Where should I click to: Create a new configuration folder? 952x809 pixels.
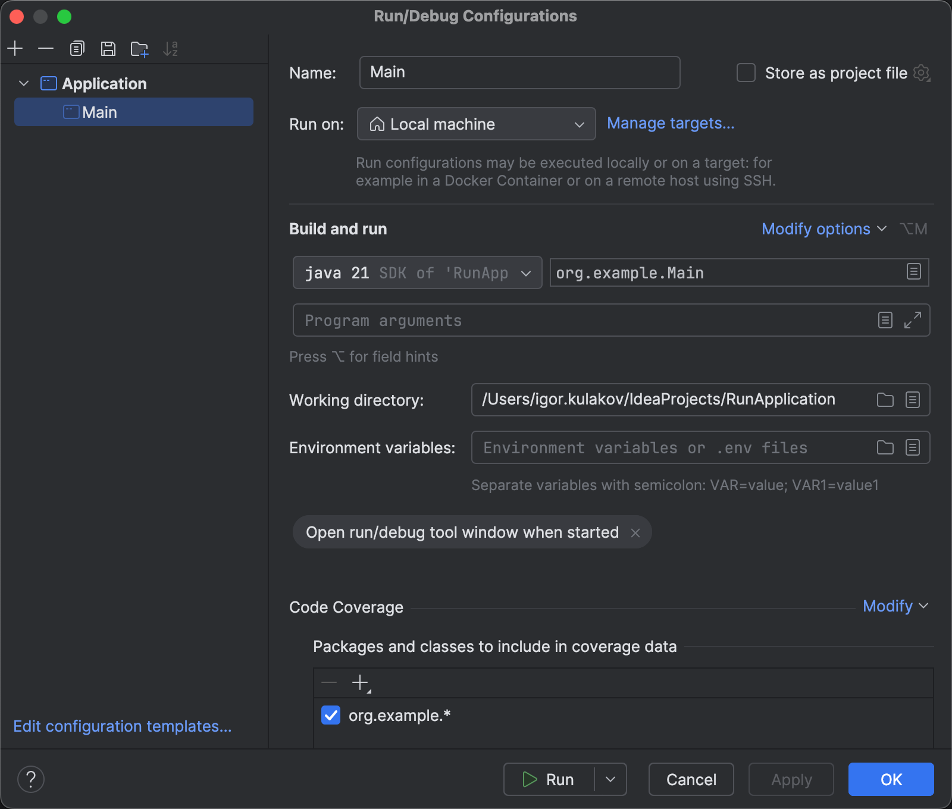(139, 48)
